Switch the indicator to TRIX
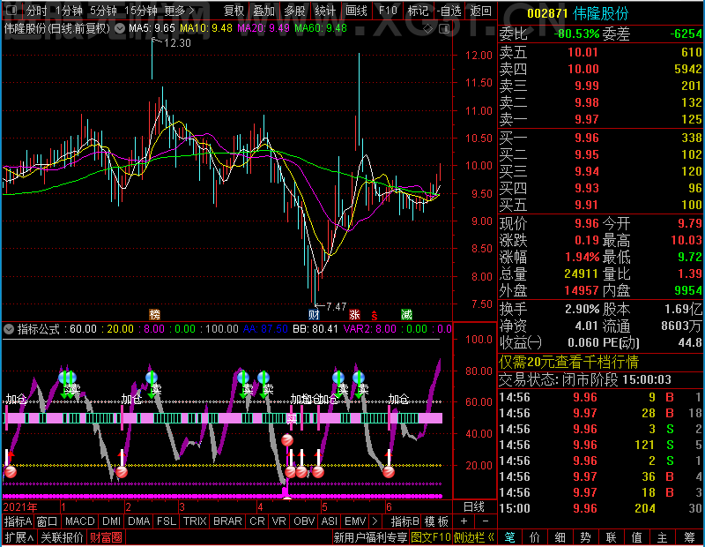 tap(195, 521)
